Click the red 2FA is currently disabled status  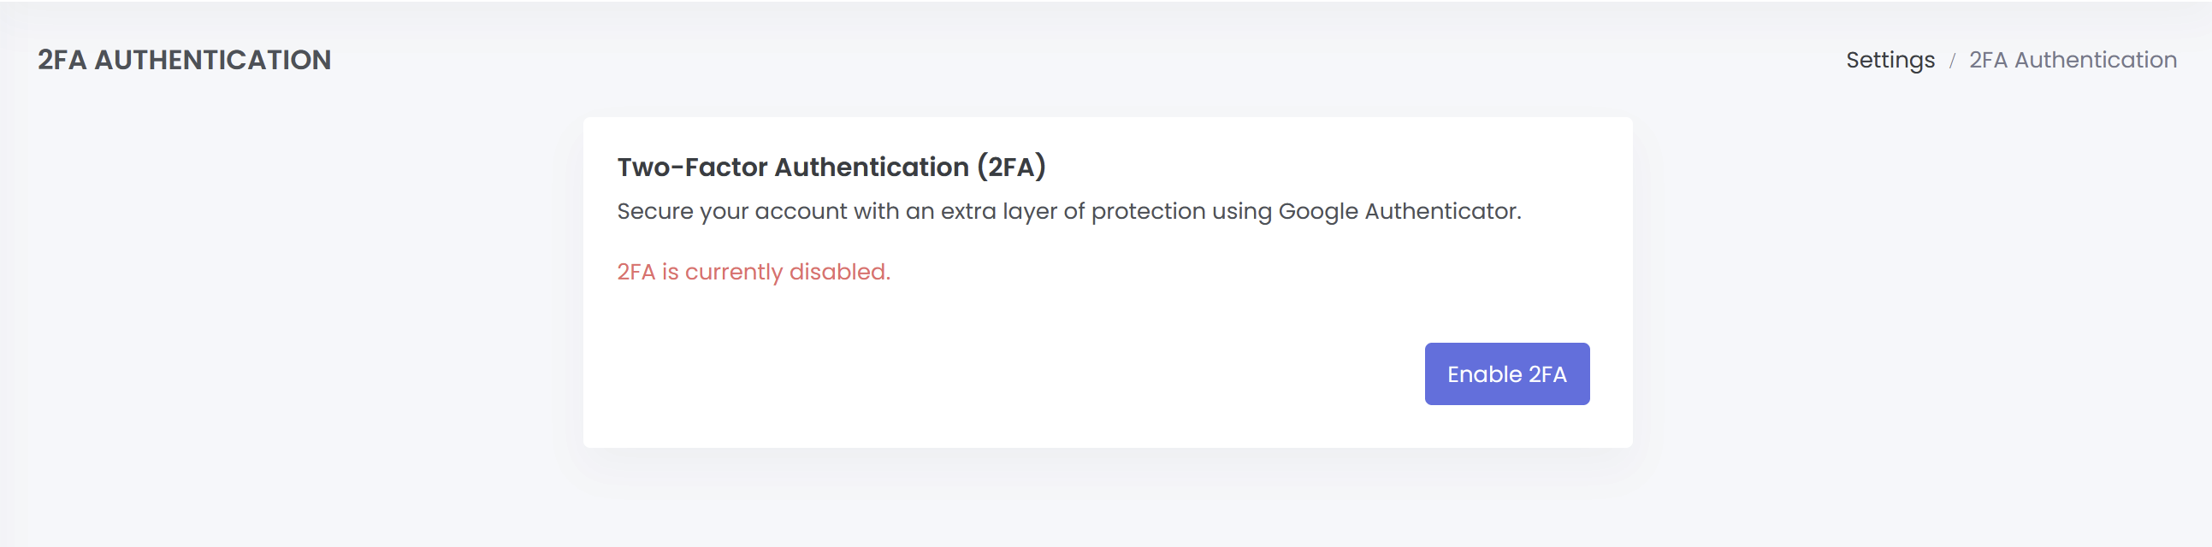point(753,272)
